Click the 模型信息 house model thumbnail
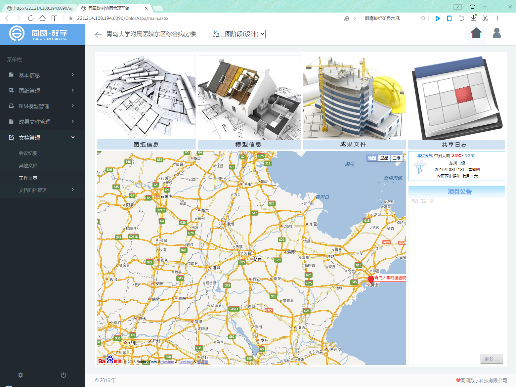 [x=249, y=99]
